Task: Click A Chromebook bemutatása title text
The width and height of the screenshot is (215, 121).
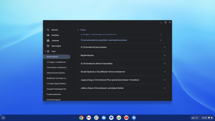Action: click(94, 47)
